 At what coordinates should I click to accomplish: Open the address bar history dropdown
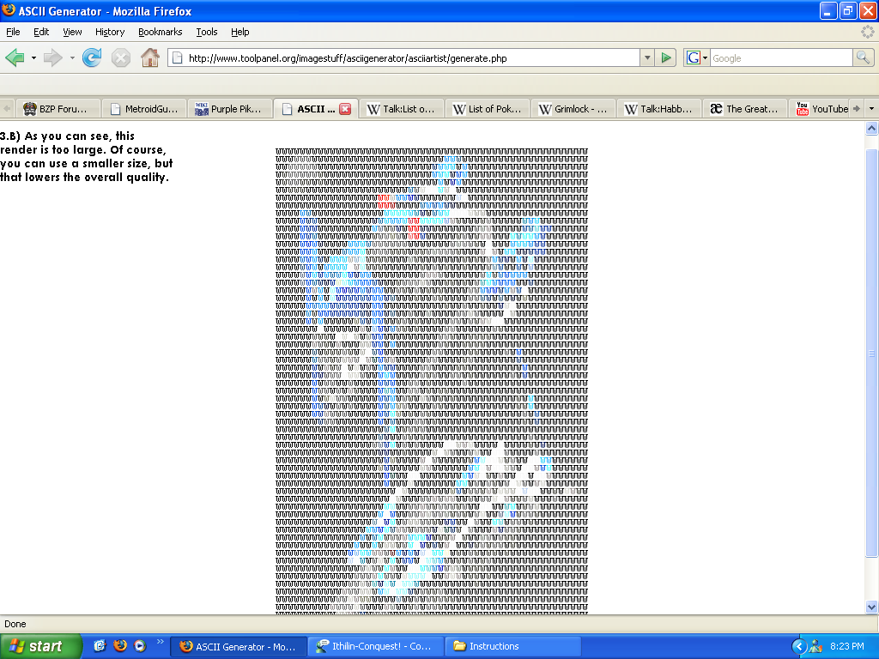648,58
